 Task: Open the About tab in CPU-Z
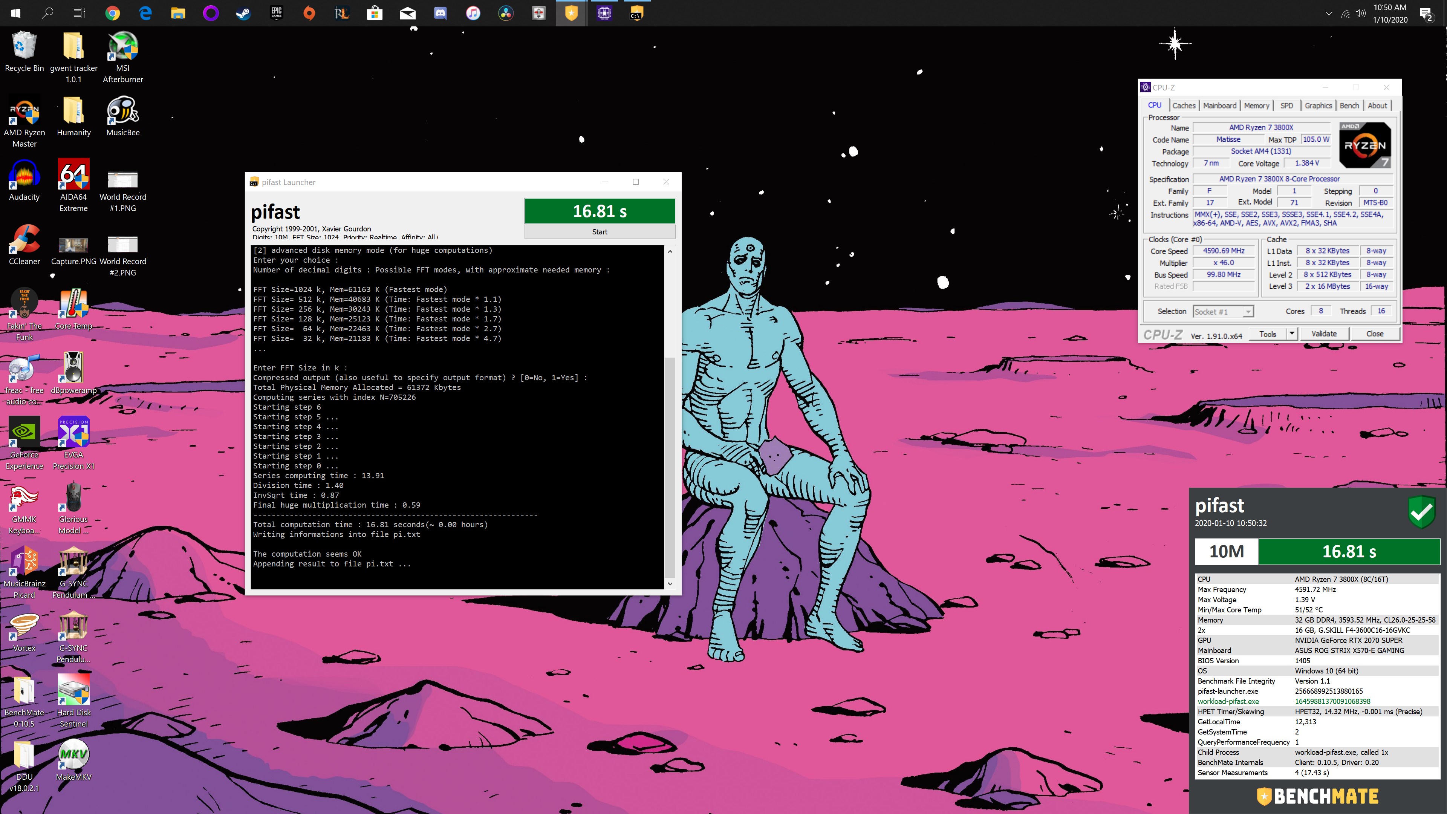1377,106
